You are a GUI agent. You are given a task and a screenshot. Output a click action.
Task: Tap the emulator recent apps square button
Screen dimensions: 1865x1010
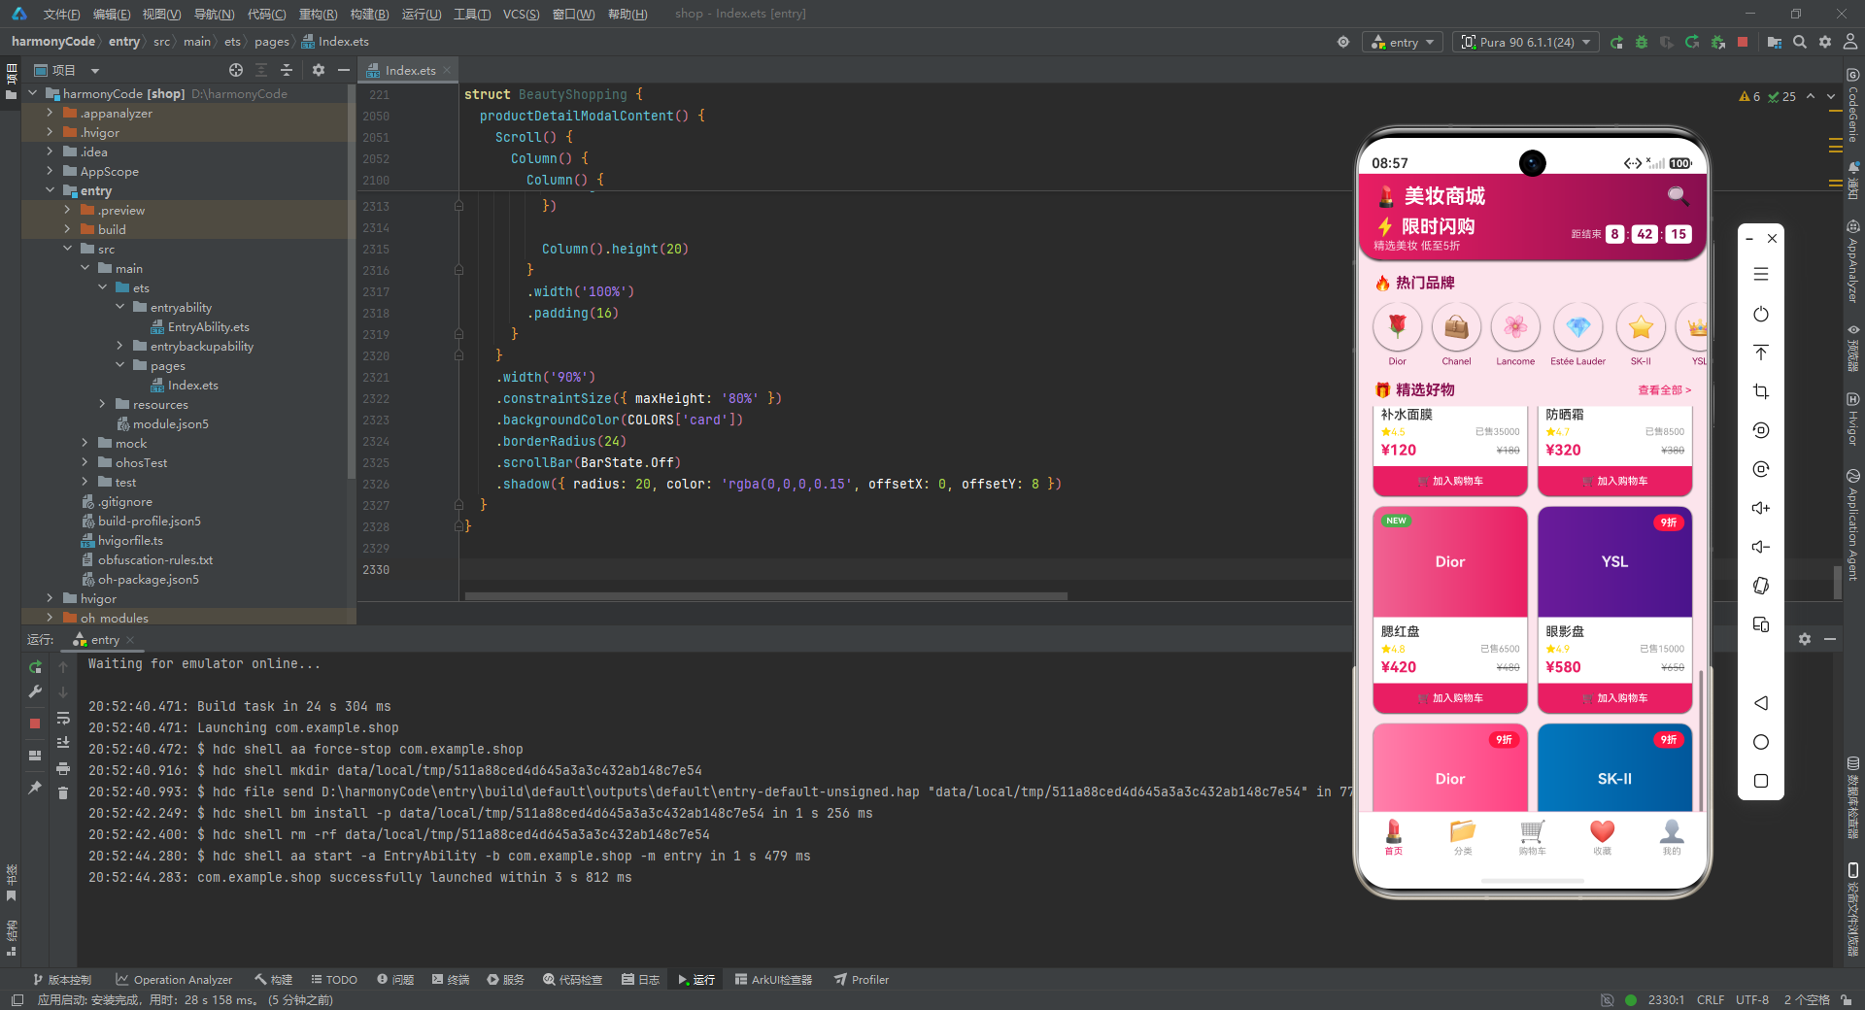1761,781
